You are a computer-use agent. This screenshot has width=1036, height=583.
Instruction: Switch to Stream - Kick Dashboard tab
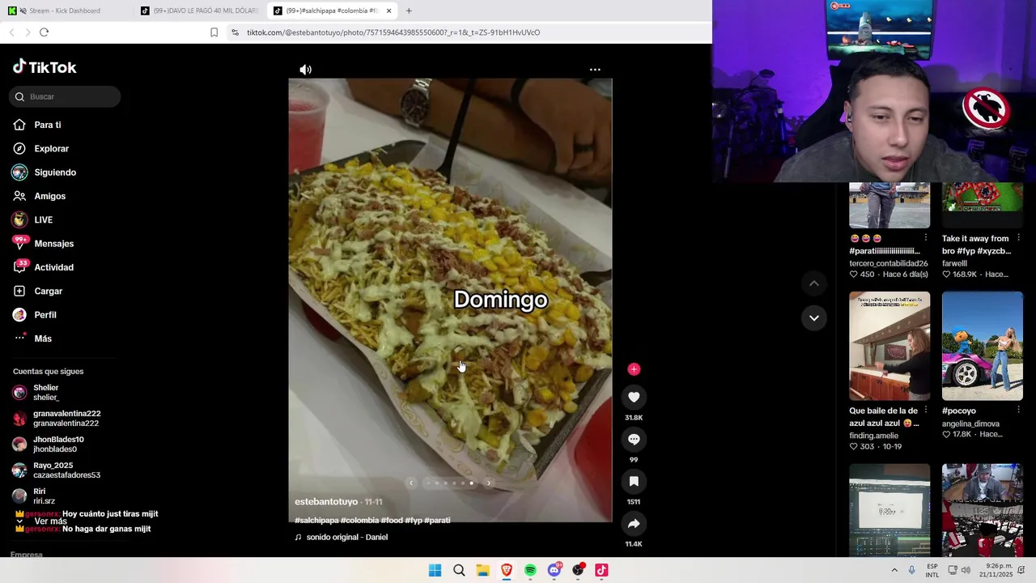tap(65, 11)
